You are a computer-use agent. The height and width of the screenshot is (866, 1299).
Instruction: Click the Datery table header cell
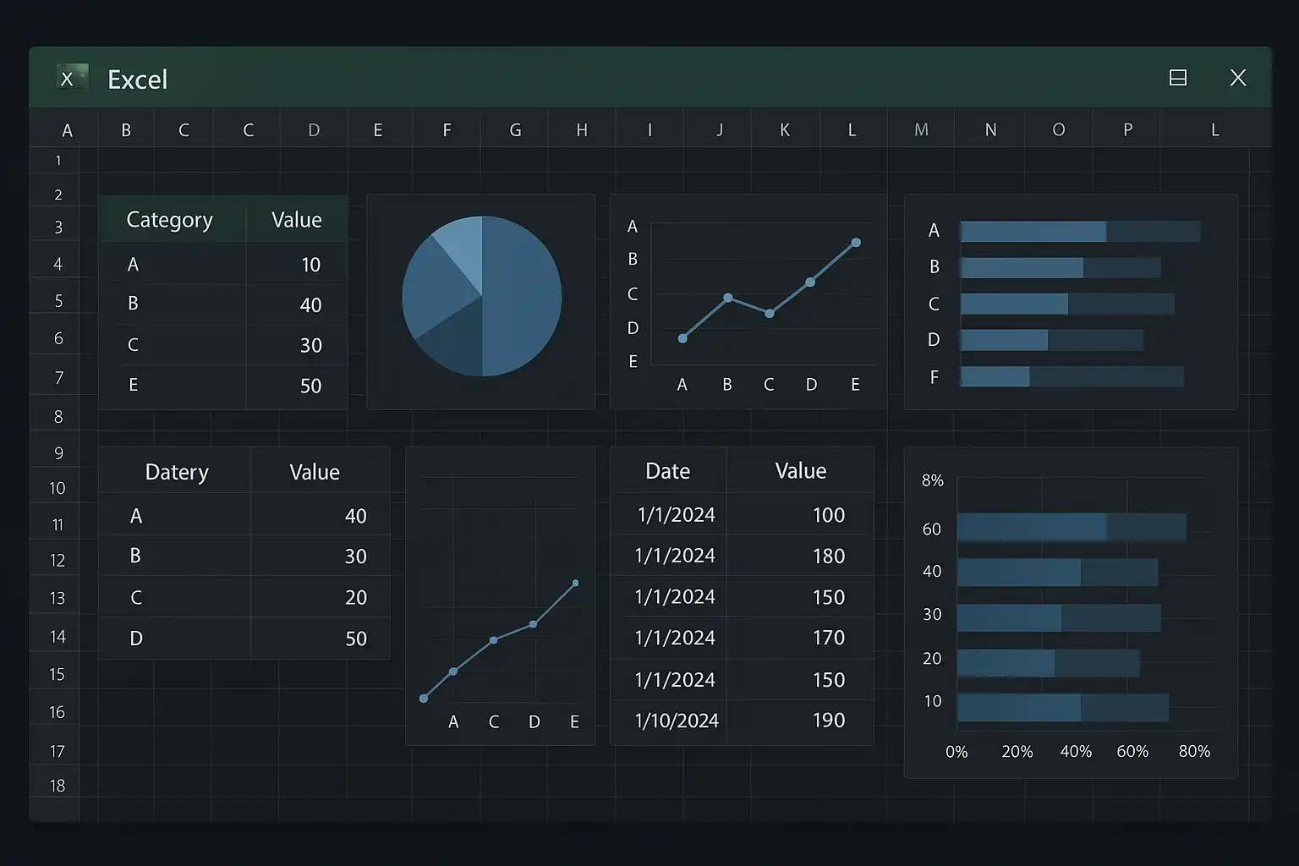pos(177,472)
